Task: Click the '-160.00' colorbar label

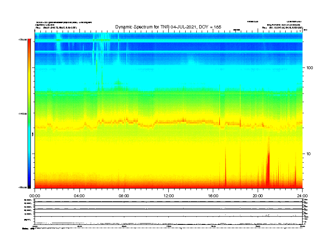Action: point(23,187)
